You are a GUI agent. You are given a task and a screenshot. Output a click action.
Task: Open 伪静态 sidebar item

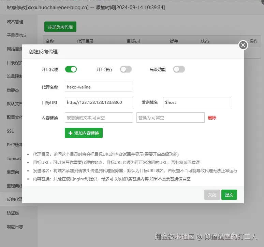point(13,90)
